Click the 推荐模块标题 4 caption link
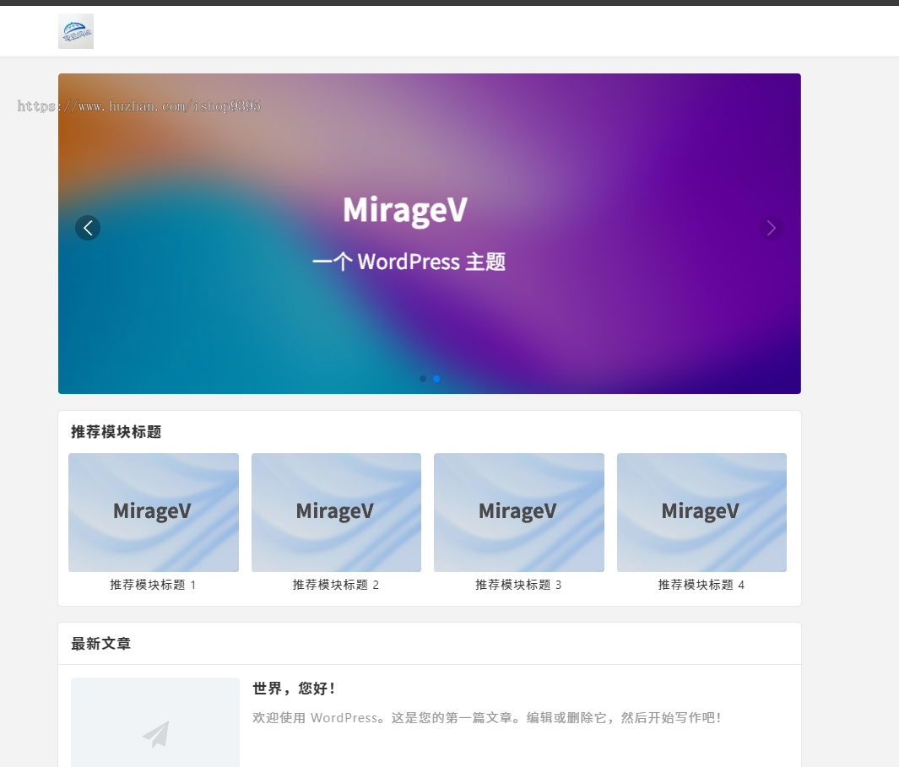 click(701, 585)
